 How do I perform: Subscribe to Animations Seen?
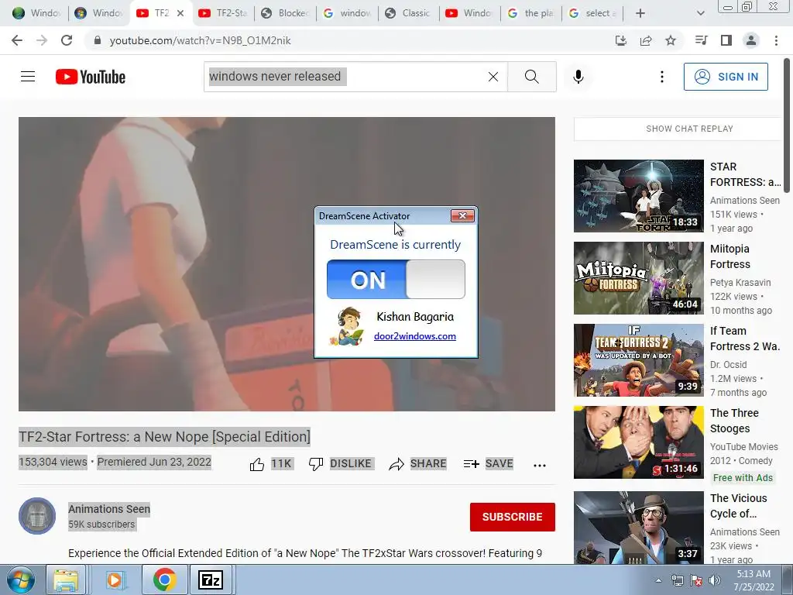[x=513, y=517]
